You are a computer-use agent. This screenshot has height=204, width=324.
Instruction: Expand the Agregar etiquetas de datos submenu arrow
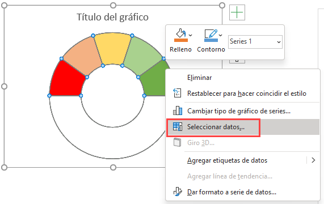(313, 160)
